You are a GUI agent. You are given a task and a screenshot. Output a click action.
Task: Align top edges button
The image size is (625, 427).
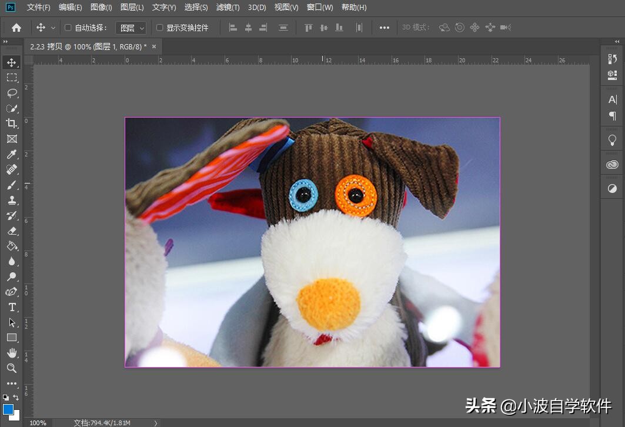click(x=308, y=28)
